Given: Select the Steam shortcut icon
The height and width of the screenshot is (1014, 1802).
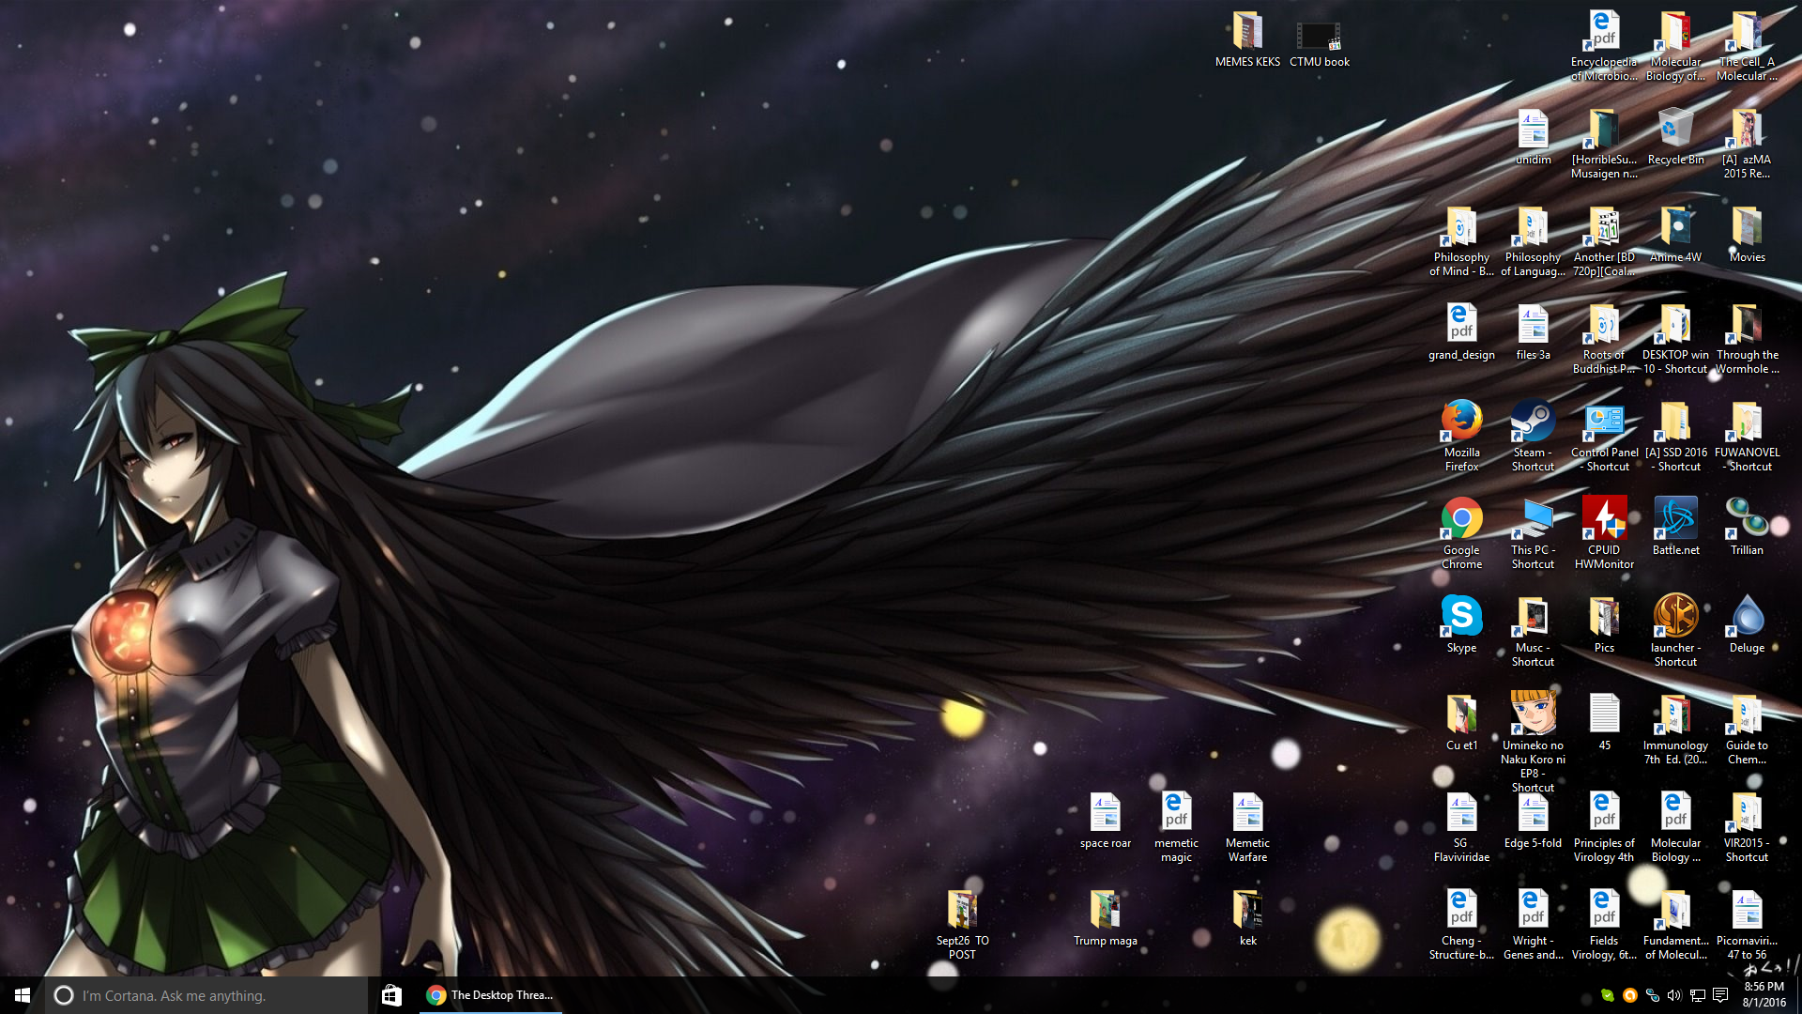Looking at the screenshot, I should coord(1533,437).
